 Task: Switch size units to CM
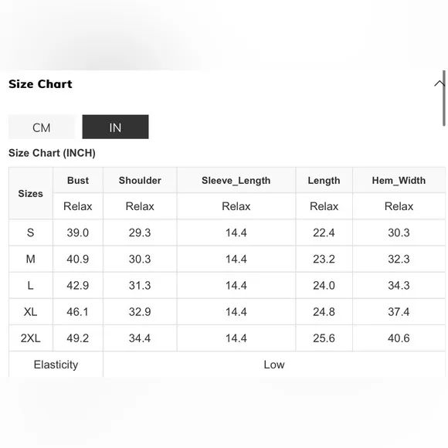pos(42,127)
